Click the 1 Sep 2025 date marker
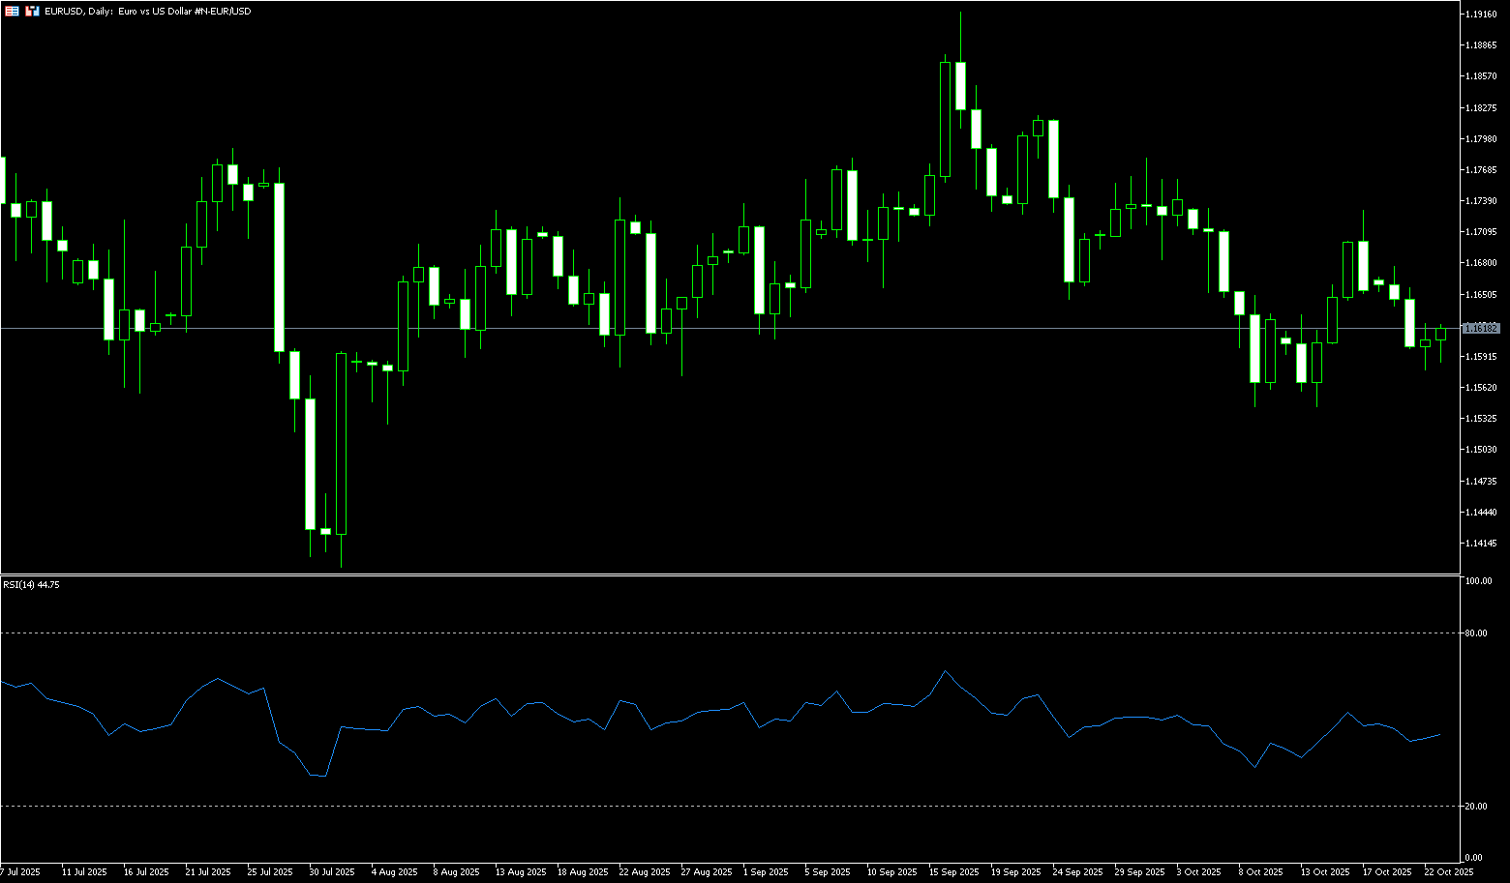The width and height of the screenshot is (1510, 883). [766, 872]
